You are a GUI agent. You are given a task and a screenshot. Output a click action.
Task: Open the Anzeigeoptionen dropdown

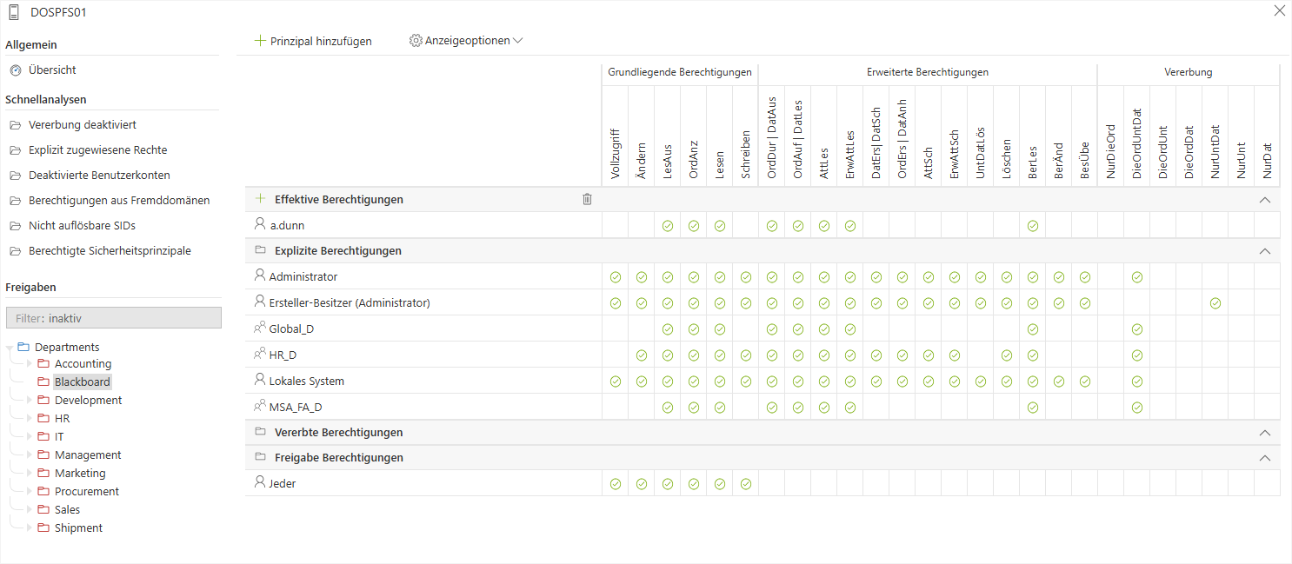click(466, 41)
